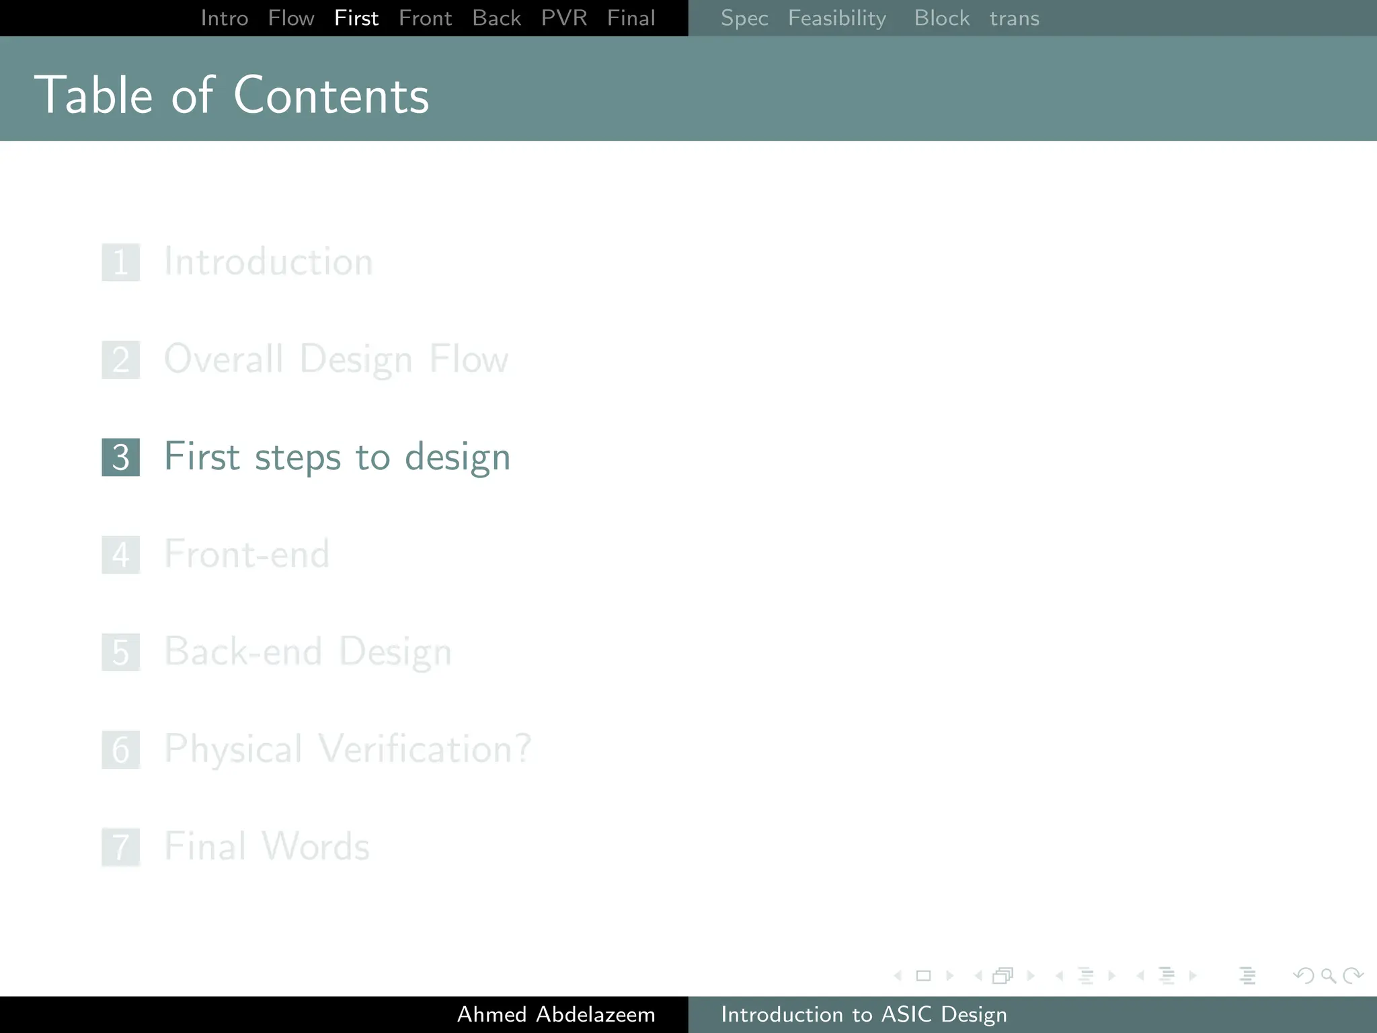Click the presentation outline icon
Viewport: 1377px width, 1033px height.
click(x=1248, y=976)
